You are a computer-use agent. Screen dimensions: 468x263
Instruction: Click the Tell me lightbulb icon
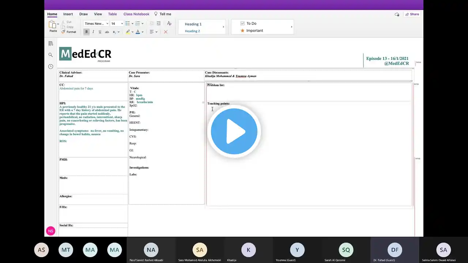click(156, 14)
